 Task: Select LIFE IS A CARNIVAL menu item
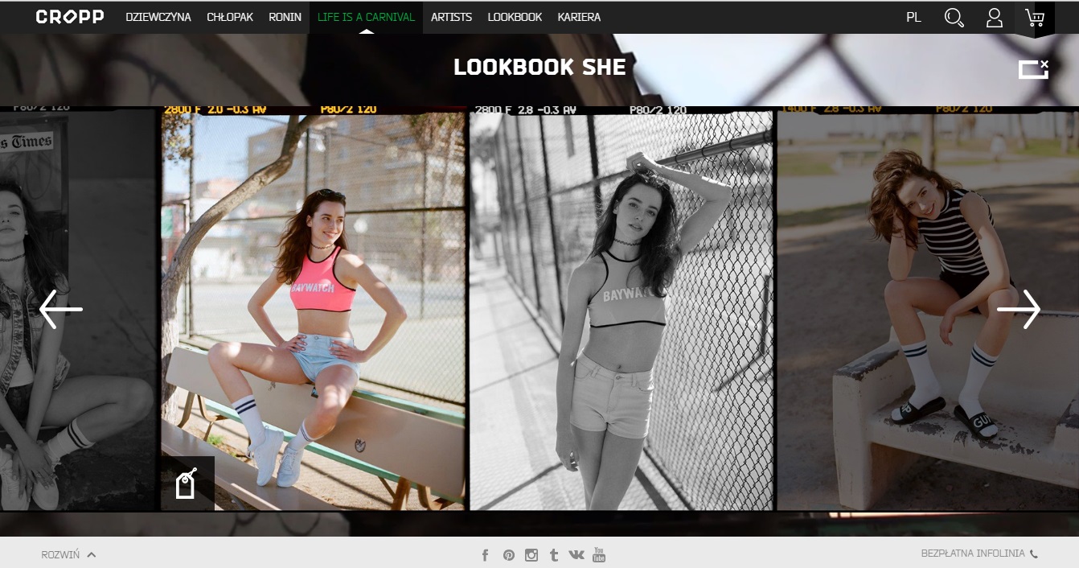click(x=366, y=17)
